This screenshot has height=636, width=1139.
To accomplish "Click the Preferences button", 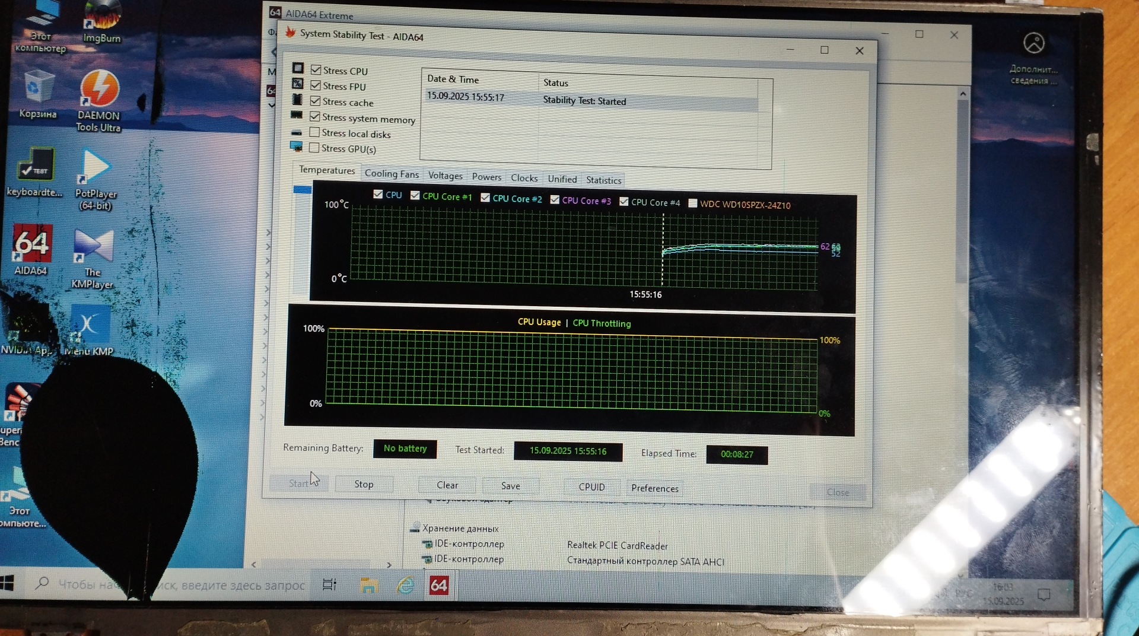I will (654, 488).
